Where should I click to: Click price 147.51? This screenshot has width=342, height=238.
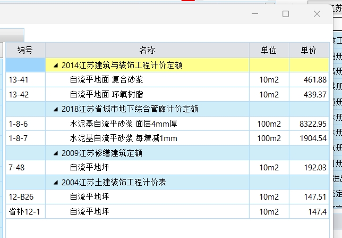pos(315,197)
